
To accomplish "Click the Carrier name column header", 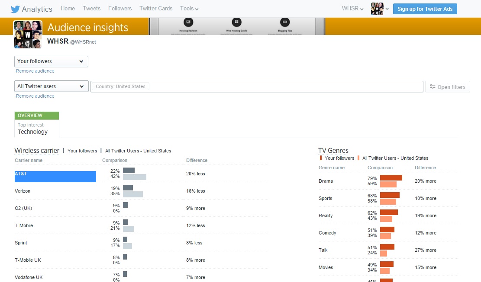I will pos(29,160).
